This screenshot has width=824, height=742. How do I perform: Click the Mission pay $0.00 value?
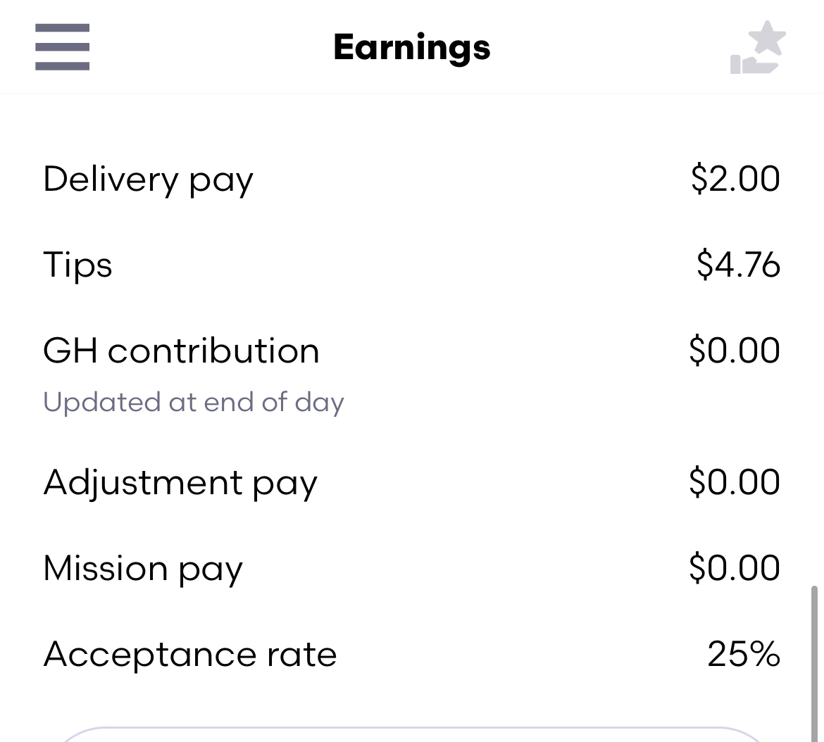pyautogui.click(x=735, y=569)
